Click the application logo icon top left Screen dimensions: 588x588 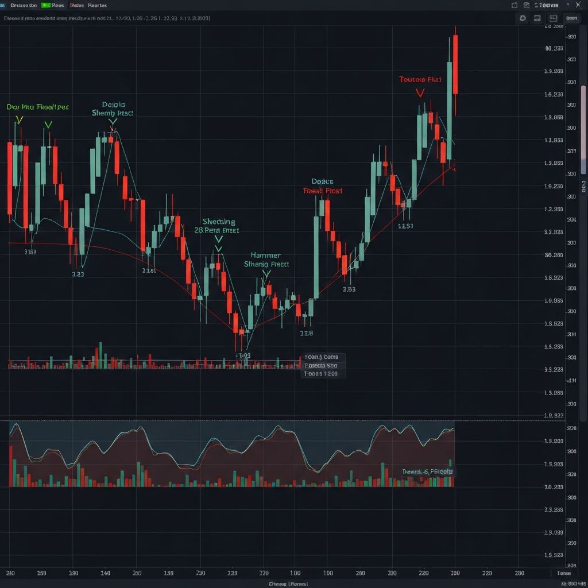coord(5,5)
